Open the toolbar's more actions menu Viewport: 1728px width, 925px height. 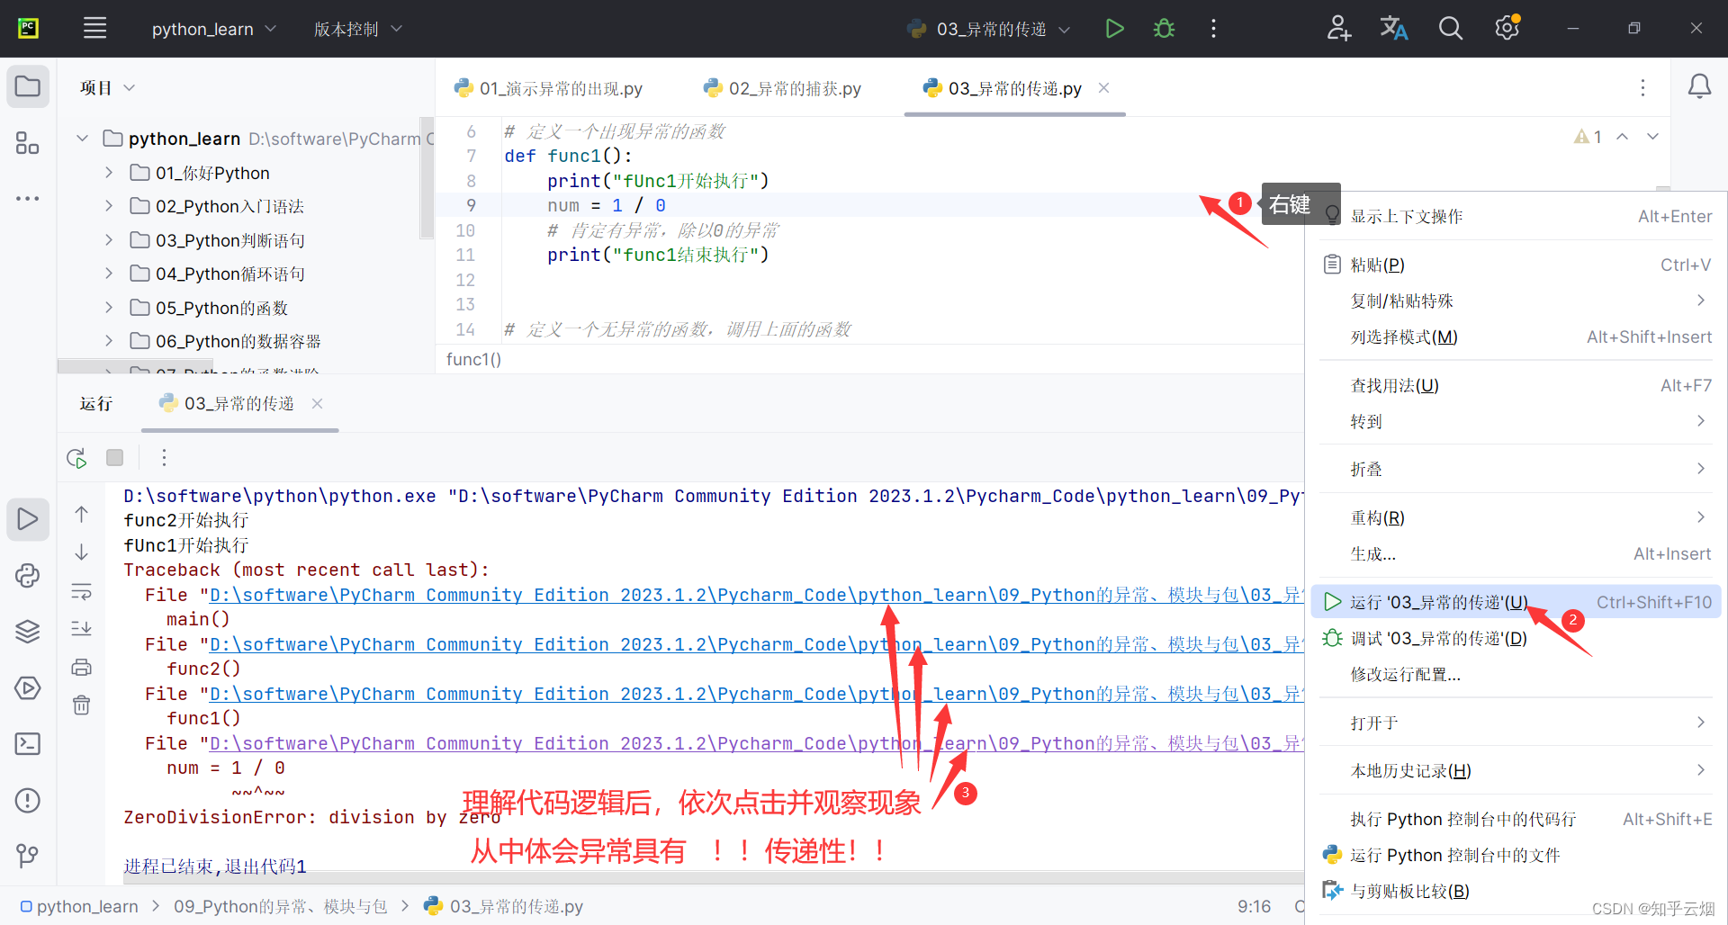click(x=1213, y=29)
